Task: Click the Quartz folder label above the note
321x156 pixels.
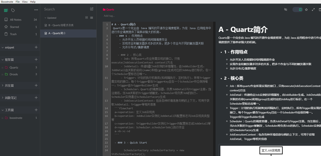Action: point(108,10)
